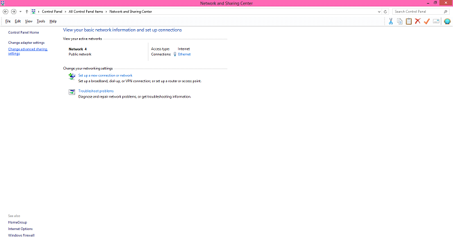Click the red X Delete toolbar icon
Screen dimensions: 453x243
tap(417, 21)
